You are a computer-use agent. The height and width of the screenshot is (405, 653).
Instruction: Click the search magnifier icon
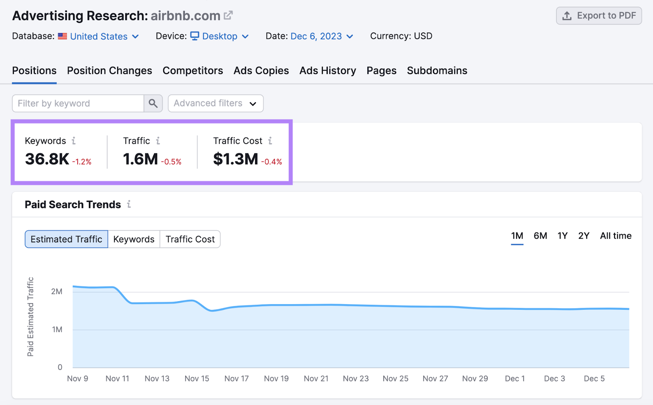click(153, 103)
